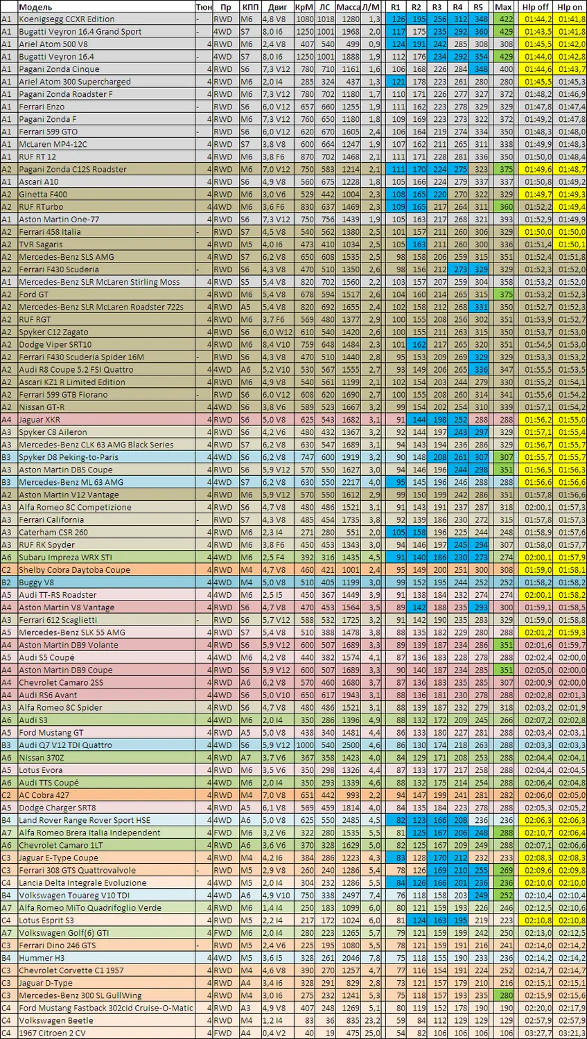587x1039 pixels.
Task: Click the 'Bugatti Veyron 16.4 Grand Sport' cell
Action: coord(105,32)
